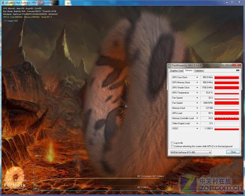Open the VDDC sensor dropdown
245x196 pixels.
click(x=197, y=129)
